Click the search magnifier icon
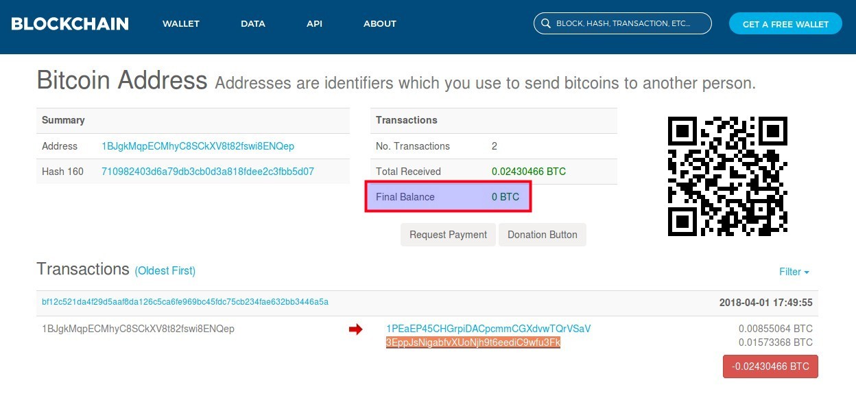Image resolution: width=856 pixels, height=396 pixels. pos(546,23)
